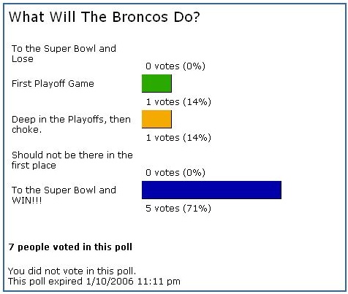Select the First Playoff Game option text
The image size is (348, 294).
53,84
